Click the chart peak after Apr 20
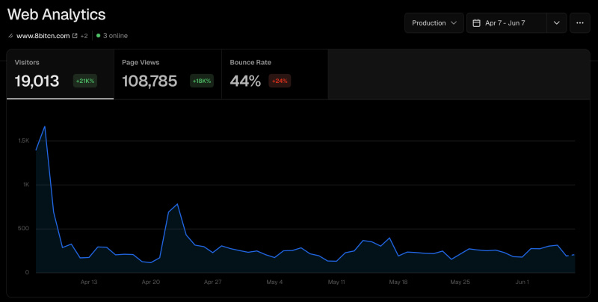 coord(177,204)
